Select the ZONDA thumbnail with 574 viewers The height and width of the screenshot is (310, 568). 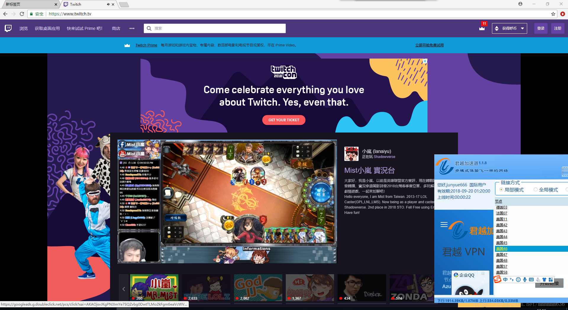pos(412,288)
